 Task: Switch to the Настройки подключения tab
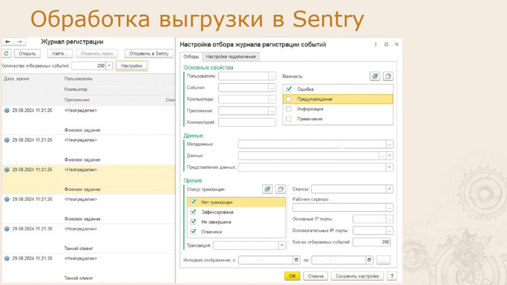(x=231, y=56)
